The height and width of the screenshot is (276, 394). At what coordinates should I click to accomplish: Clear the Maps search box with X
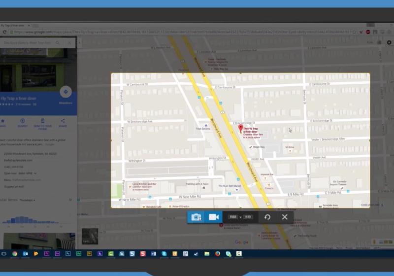[69, 43]
